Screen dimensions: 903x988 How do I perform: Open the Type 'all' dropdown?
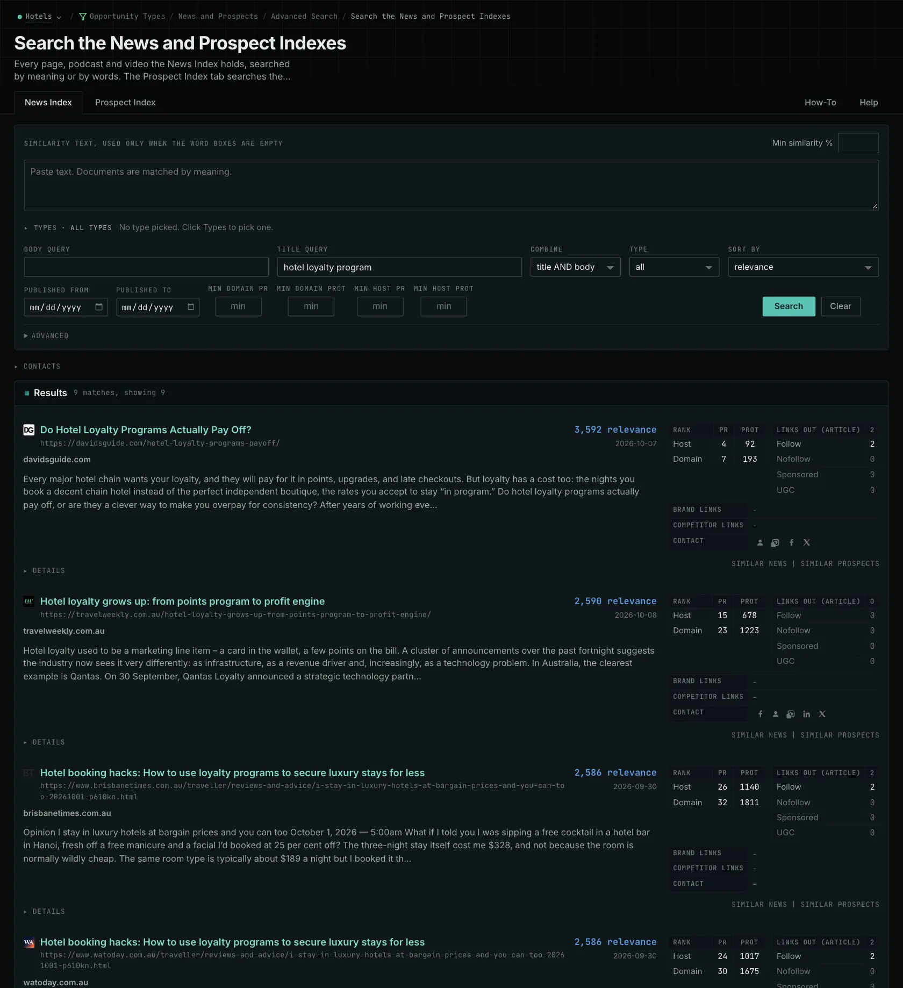point(674,267)
